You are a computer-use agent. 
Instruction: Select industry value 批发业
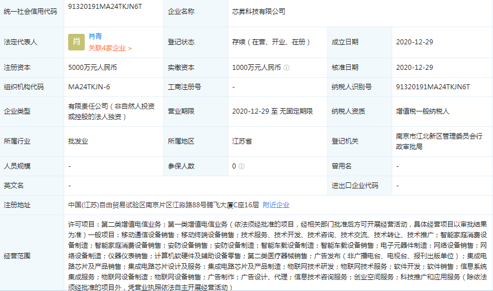coord(78,141)
